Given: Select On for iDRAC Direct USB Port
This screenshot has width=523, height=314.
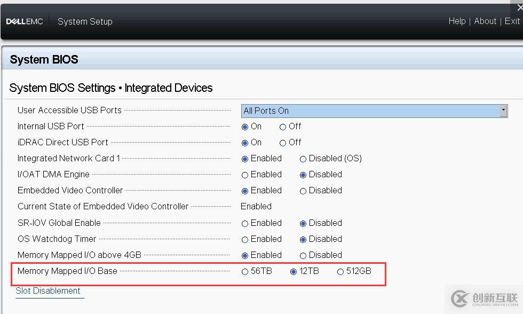Looking at the screenshot, I should click(245, 143).
